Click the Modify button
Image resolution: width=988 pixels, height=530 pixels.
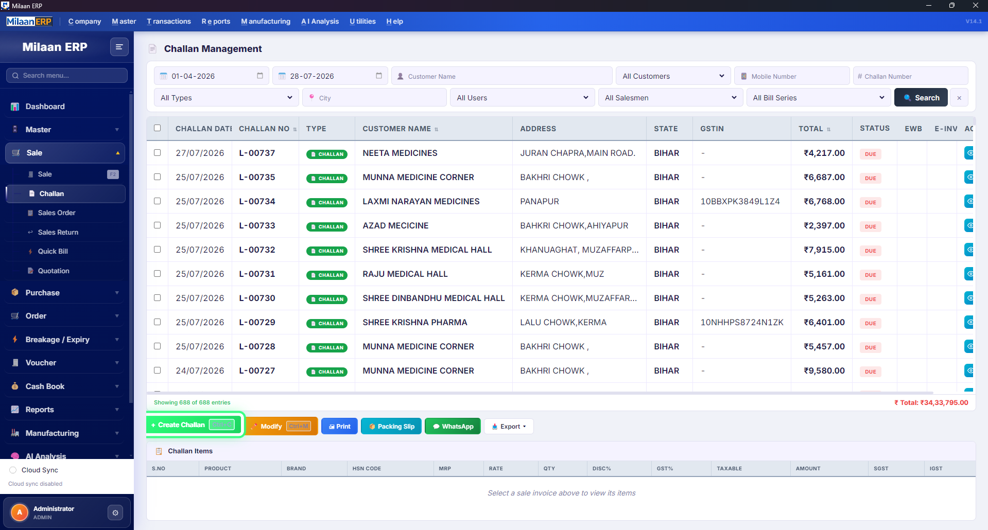click(283, 427)
